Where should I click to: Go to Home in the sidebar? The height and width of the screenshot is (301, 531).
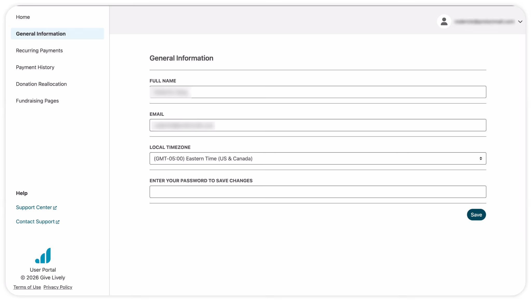pos(23,17)
